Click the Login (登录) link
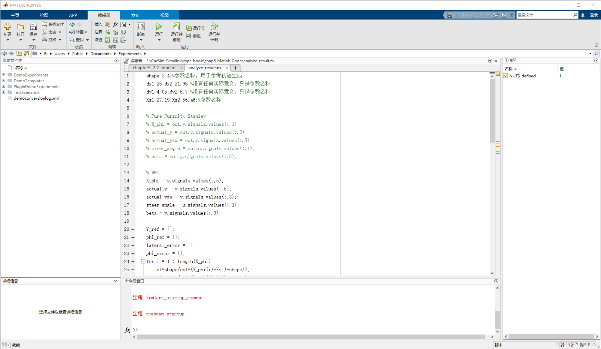 pos(594,15)
